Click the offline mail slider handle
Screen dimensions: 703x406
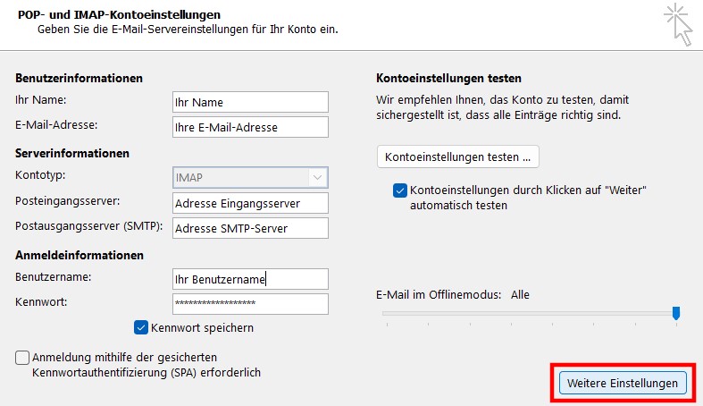(676, 313)
